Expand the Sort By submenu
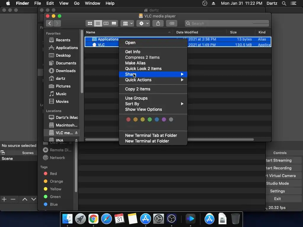Image resolution: width=303 pixels, height=227 pixels. click(153, 104)
